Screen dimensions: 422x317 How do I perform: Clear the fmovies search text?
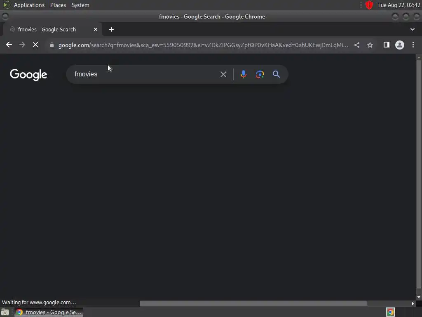[223, 74]
